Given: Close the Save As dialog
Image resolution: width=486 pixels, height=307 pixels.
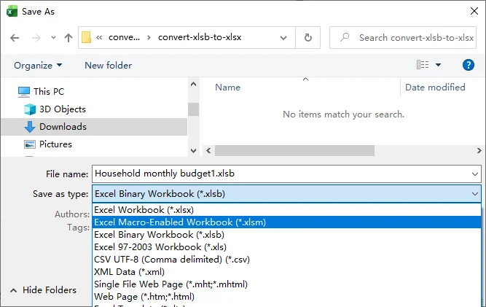Looking at the screenshot, I should (474, 11).
